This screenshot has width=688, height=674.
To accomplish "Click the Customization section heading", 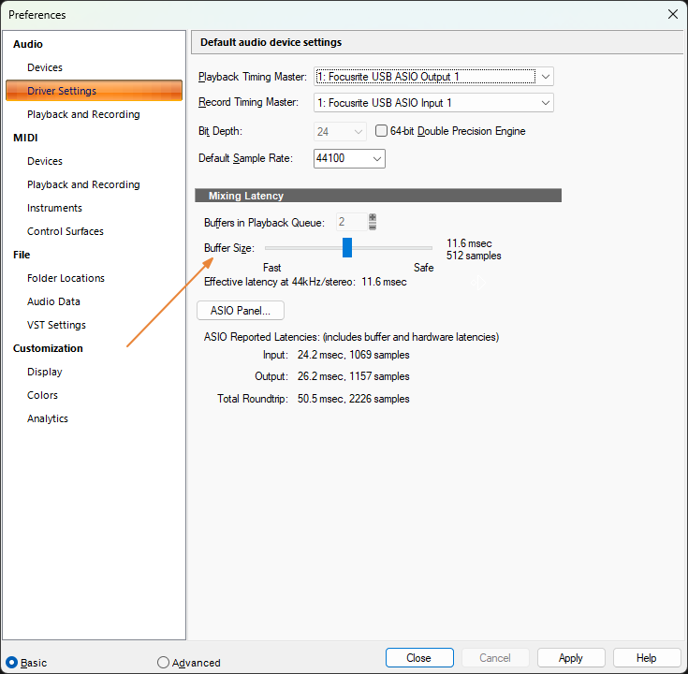I will [48, 348].
